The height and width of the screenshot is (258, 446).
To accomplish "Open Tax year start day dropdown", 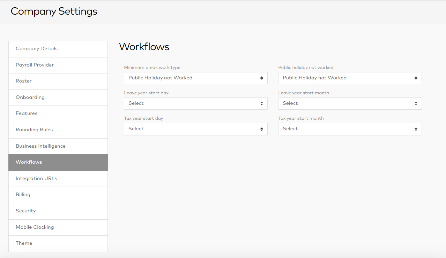I will pos(195,129).
